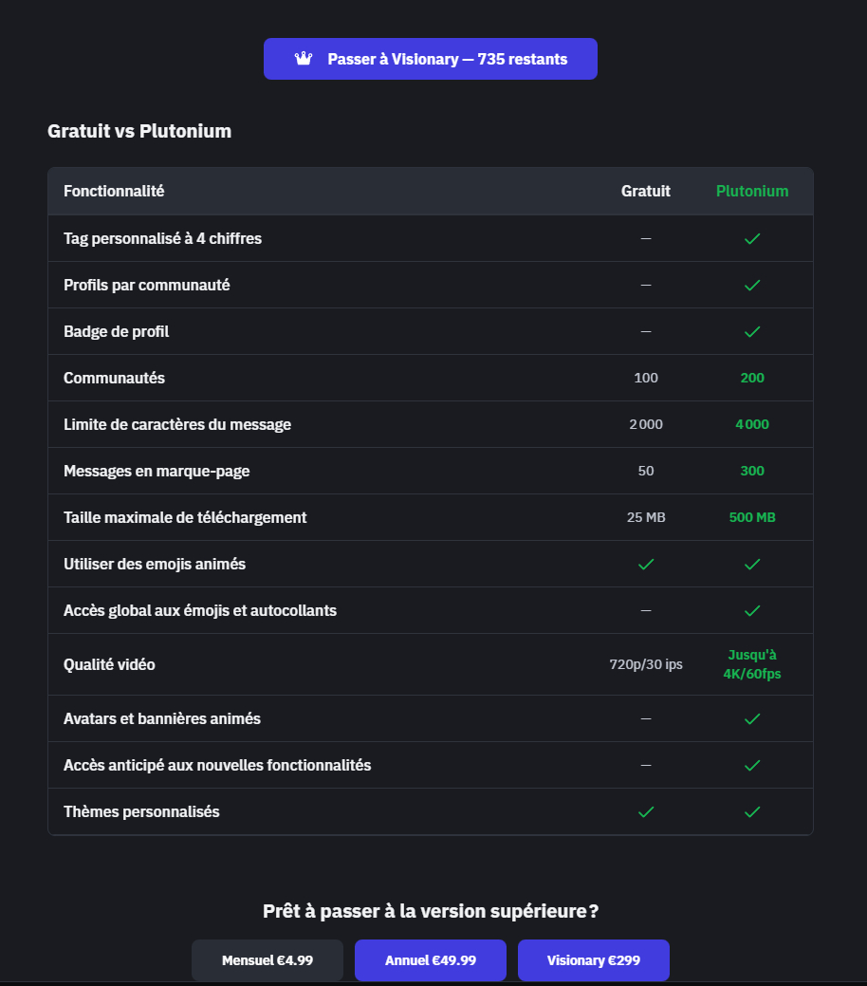This screenshot has width=867, height=986.
Task: Click the Qualité vidéo row label
Action: click(109, 664)
